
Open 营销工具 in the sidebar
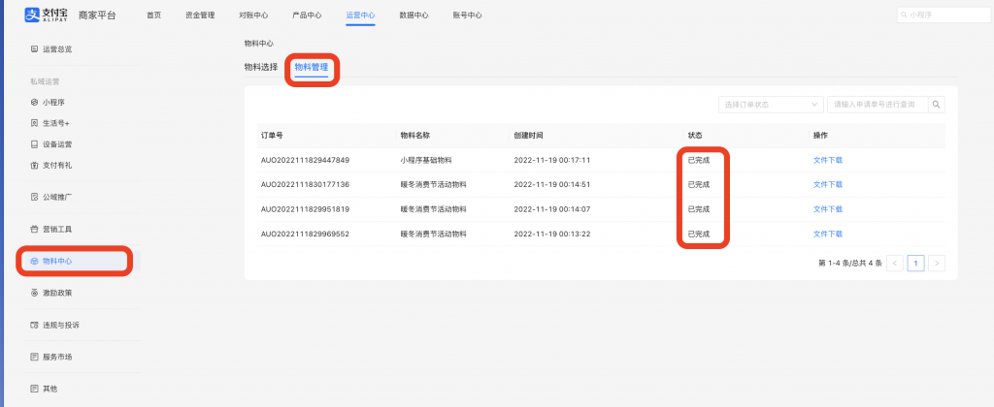(57, 229)
